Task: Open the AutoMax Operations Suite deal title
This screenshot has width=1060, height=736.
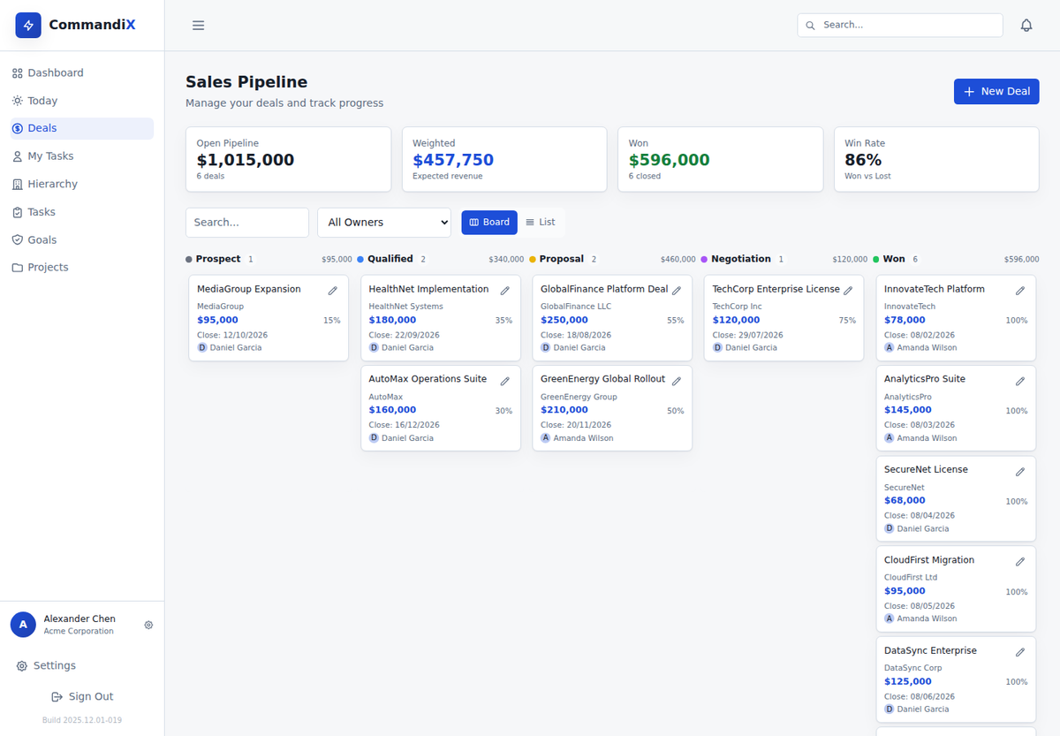Action: (428, 379)
